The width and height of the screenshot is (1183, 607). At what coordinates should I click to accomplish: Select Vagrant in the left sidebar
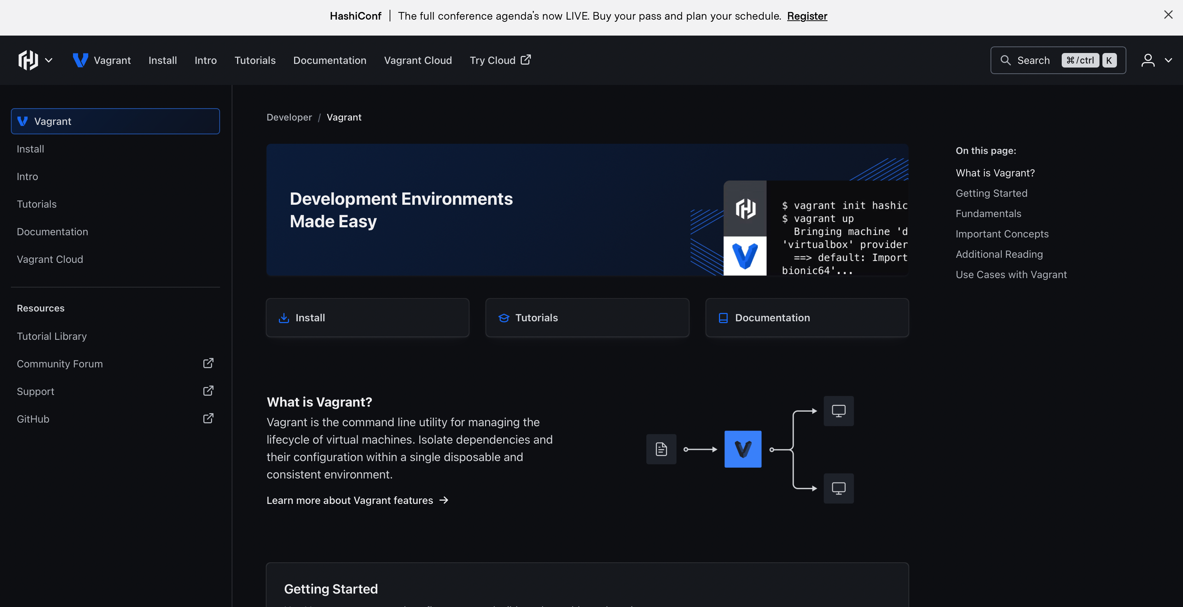click(115, 121)
